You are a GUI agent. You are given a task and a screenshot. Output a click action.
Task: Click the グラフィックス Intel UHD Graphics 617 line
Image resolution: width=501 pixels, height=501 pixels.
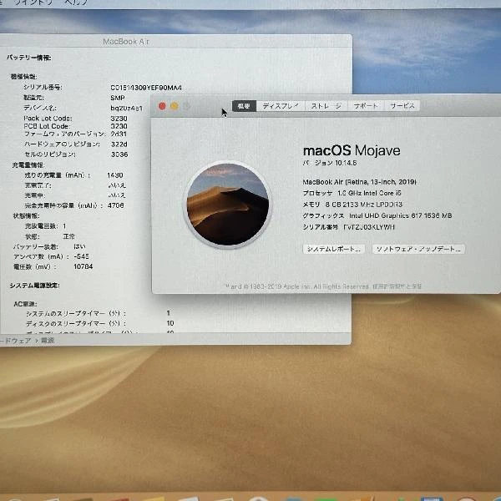pyautogui.click(x=377, y=215)
